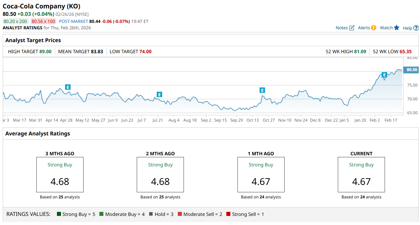Click the gray Hold legend swatch
This screenshot has width=420, height=225.
[x=151, y=214]
